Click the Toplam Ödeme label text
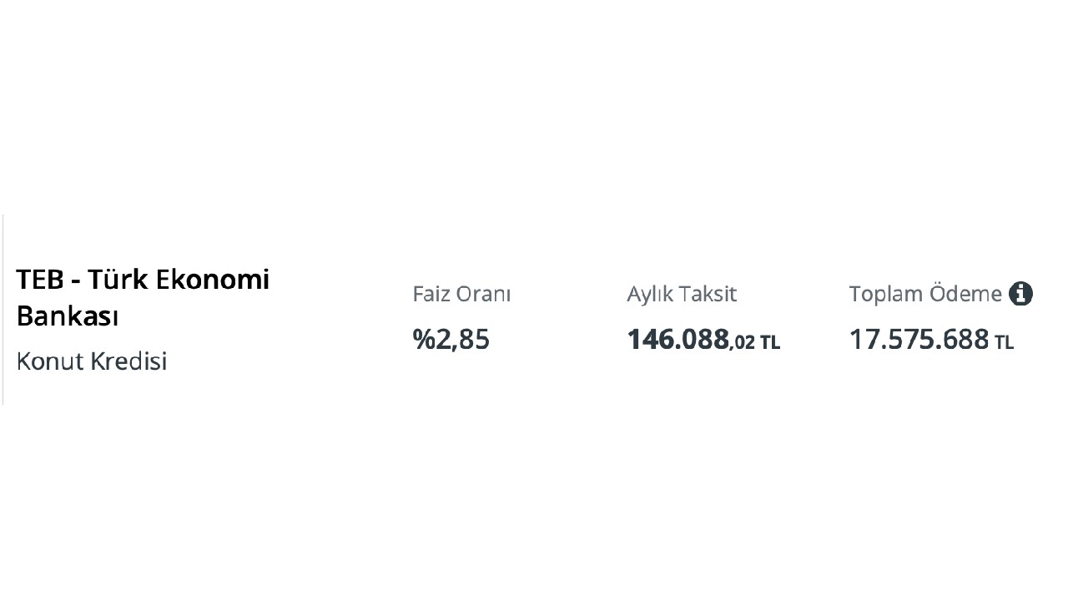The image size is (1068, 601). (x=924, y=294)
